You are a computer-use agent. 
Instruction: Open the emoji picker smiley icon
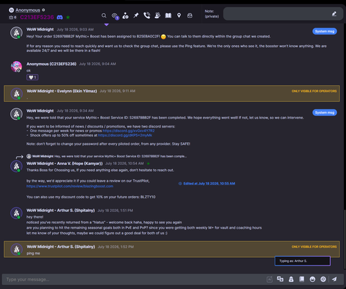312,279
